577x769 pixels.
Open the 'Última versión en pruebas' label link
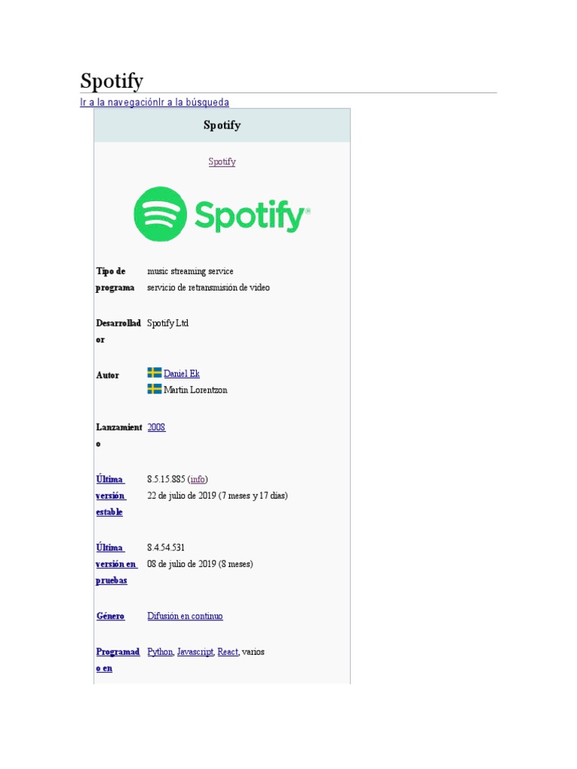[x=116, y=564]
